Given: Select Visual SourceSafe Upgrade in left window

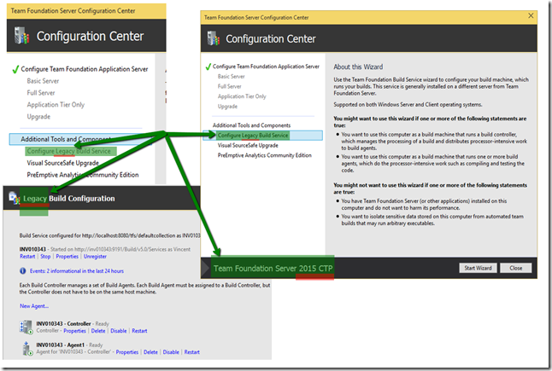Looking at the screenshot, I should 63,163.
